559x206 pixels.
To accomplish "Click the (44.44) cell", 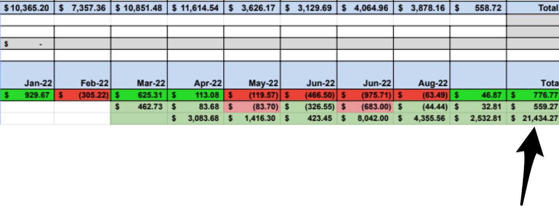I will coord(422,107).
